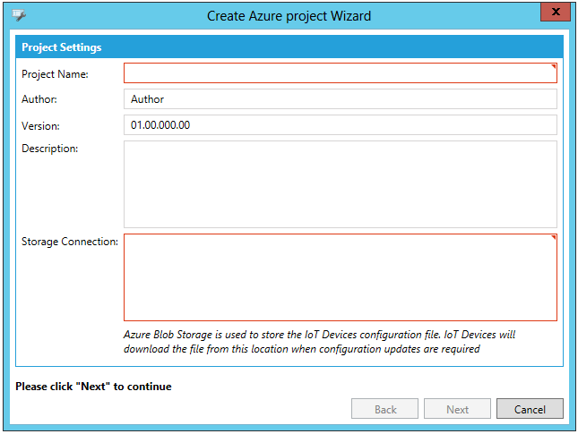This screenshot has height=434, width=578.
Task: Click the red validation marker in Storage Connection field
Action: coord(554,238)
